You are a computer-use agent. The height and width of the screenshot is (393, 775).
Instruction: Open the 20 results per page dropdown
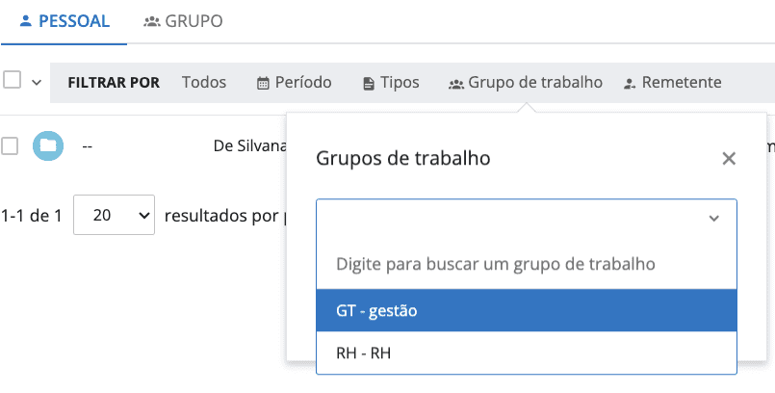pos(114,217)
